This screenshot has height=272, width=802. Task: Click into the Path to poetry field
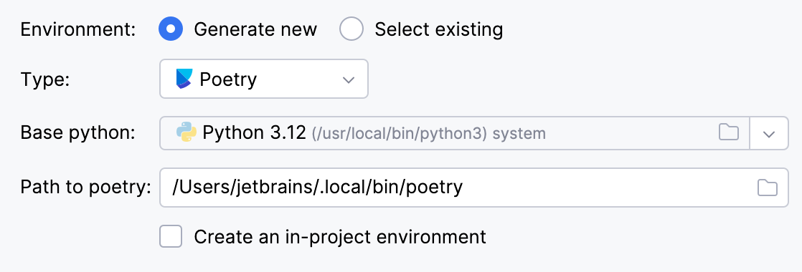(x=474, y=188)
